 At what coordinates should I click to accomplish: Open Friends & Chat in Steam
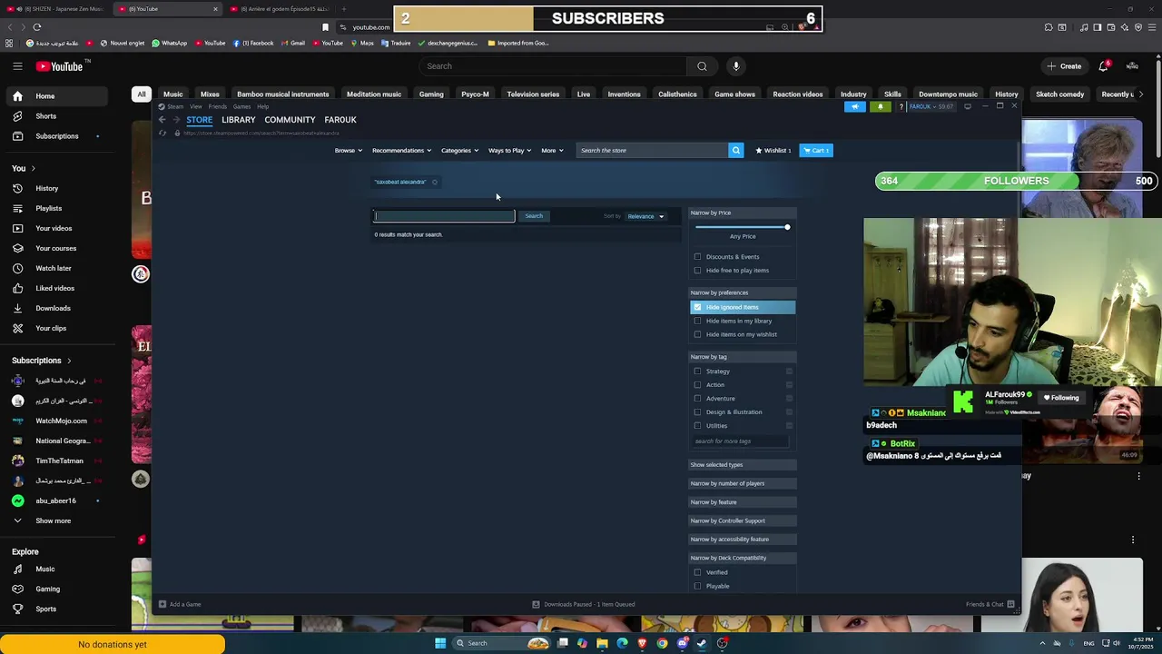point(990,604)
